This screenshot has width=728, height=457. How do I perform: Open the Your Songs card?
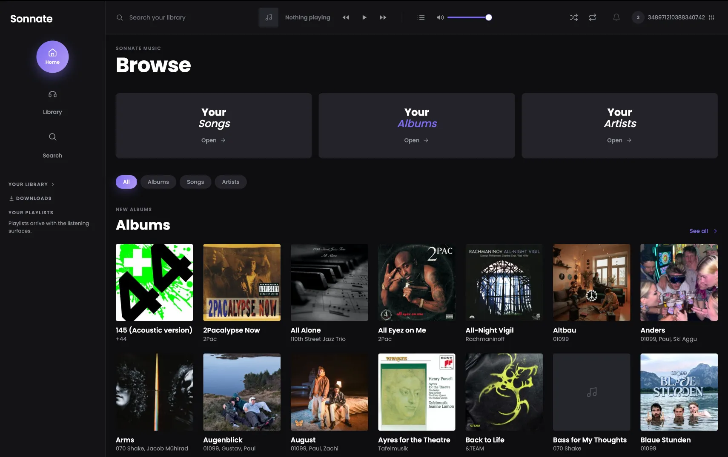[x=214, y=126]
